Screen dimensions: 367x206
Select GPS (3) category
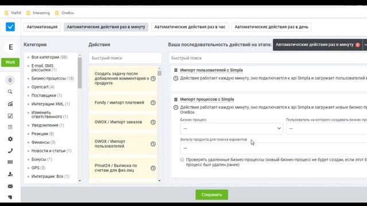pyautogui.click(x=38, y=168)
